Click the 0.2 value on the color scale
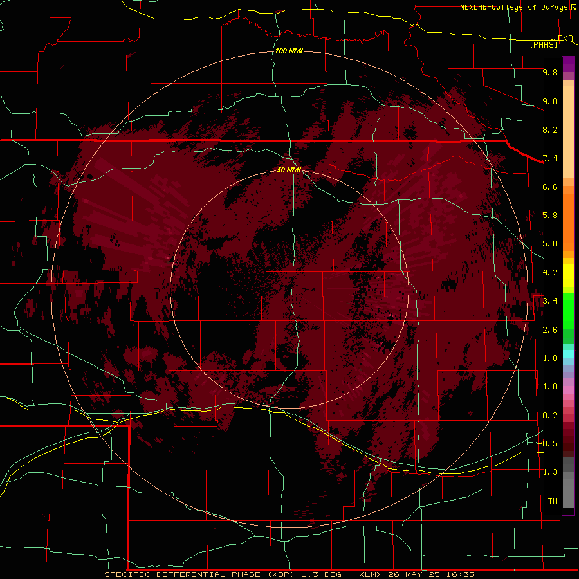This screenshot has width=579, height=579. (550, 416)
